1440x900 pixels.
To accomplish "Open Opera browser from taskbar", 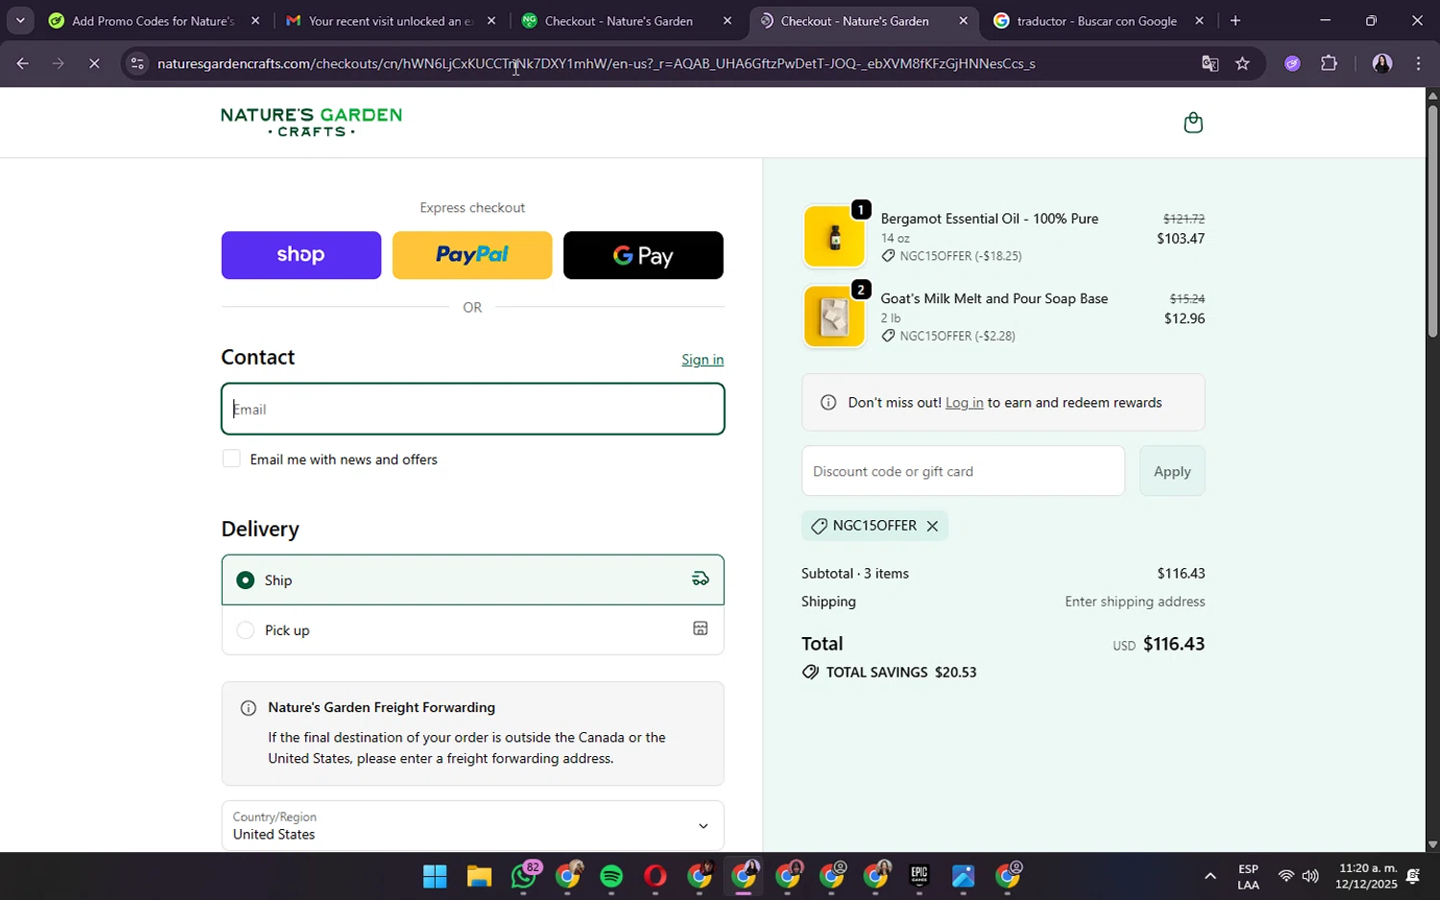I will pyautogui.click(x=656, y=876).
